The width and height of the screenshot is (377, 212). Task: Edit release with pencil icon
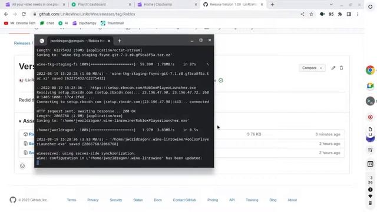pyautogui.click(x=333, y=68)
